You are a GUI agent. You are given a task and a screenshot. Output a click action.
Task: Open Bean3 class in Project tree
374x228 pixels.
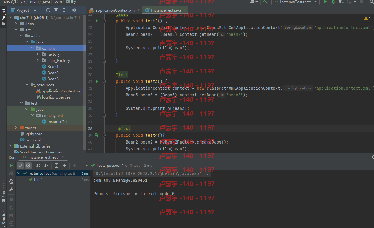point(53,79)
